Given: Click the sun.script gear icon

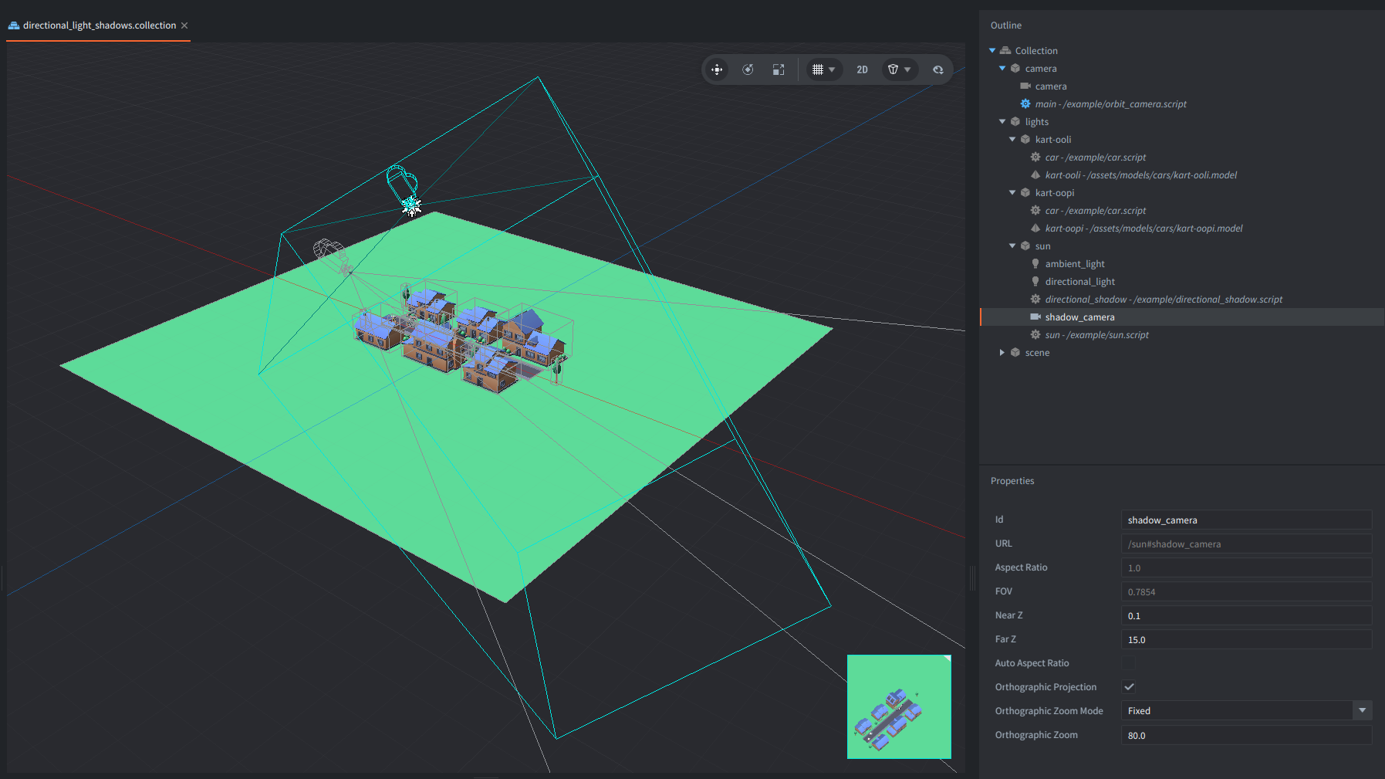Looking at the screenshot, I should [1035, 335].
